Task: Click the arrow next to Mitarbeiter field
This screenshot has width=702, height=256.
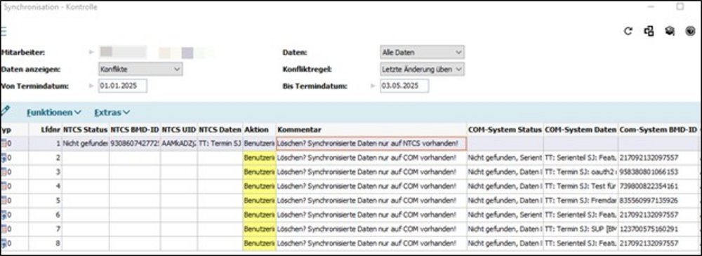Action: coord(92,53)
